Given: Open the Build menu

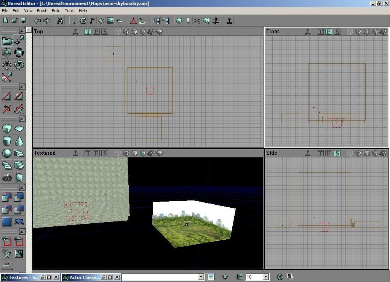Looking at the screenshot, I should coord(56,11).
